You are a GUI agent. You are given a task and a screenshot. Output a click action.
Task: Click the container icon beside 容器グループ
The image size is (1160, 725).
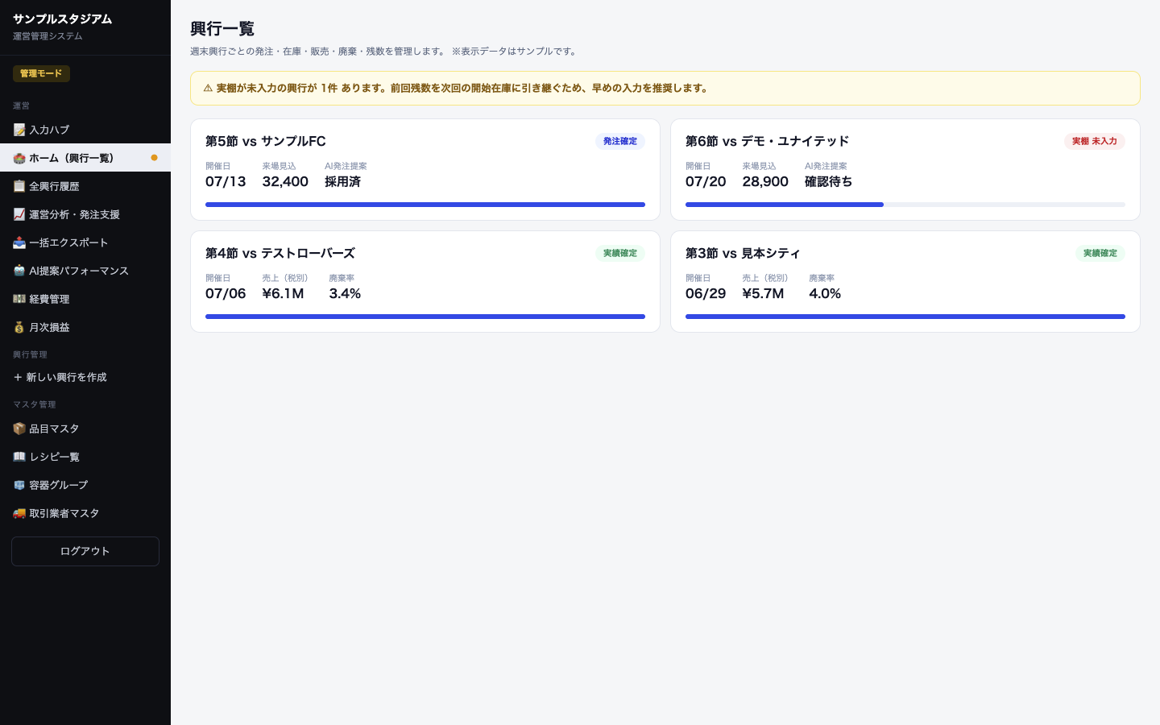19,485
